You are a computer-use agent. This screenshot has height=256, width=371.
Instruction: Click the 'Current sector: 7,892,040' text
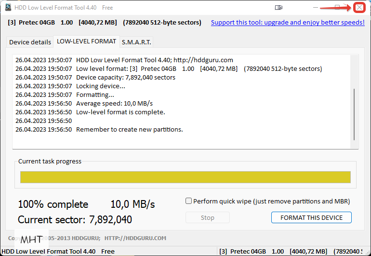[x=75, y=219]
